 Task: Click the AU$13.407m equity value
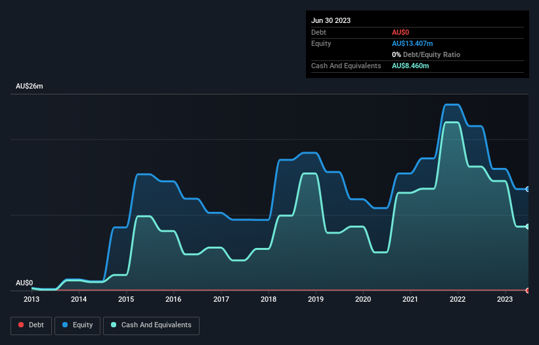(x=412, y=43)
